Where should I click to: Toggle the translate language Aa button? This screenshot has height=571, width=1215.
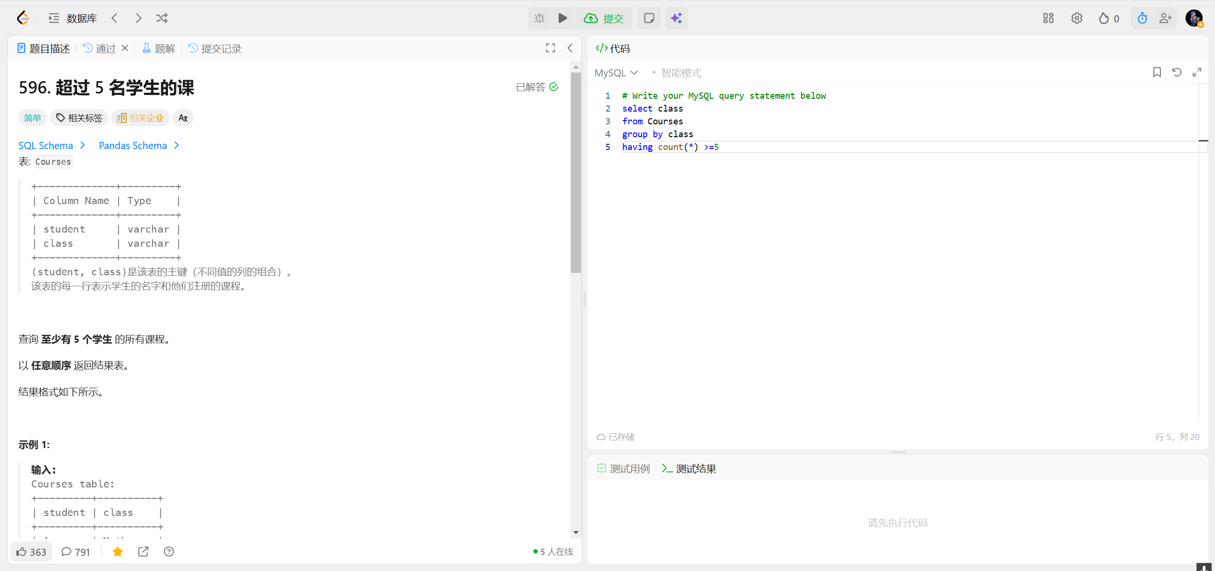pyautogui.click(x=183, y=118)
